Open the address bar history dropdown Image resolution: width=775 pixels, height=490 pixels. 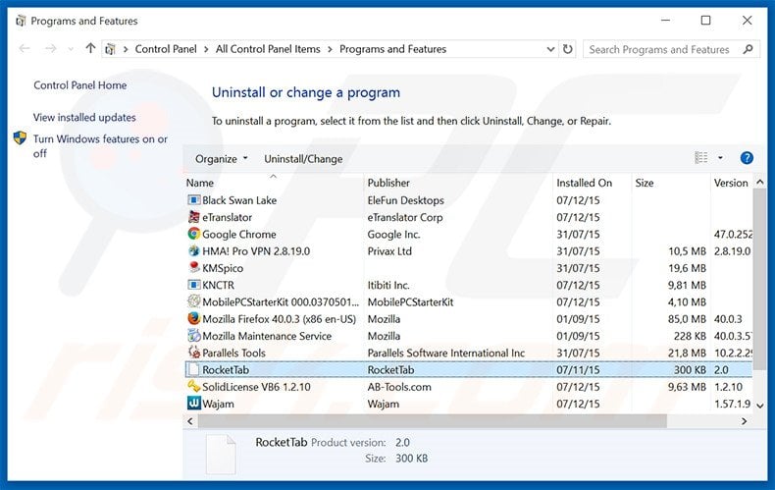550,49
